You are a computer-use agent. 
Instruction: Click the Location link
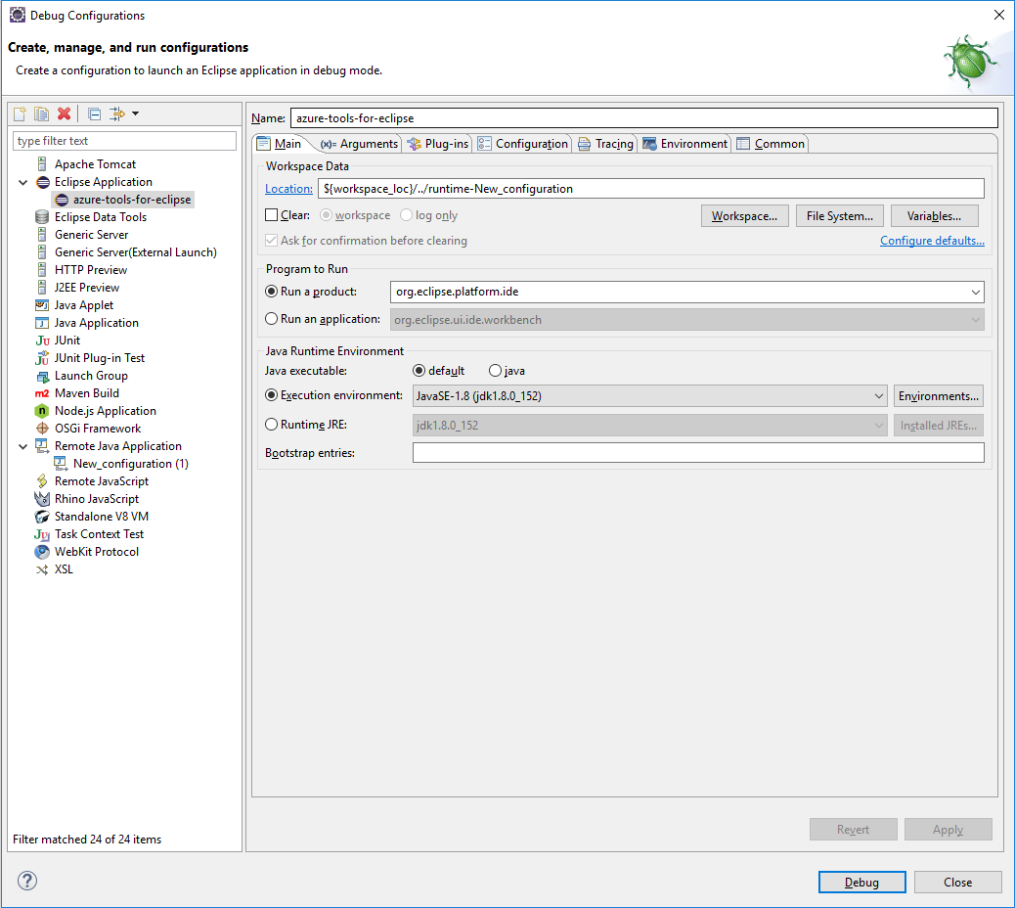tap(288, 189)
